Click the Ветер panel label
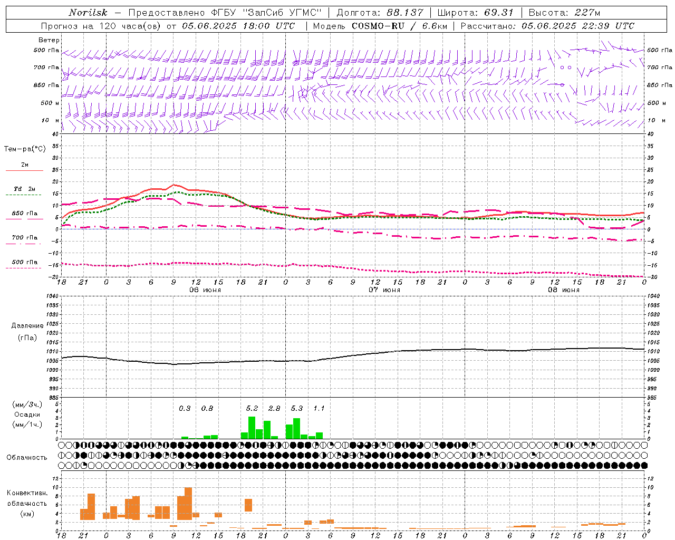This screenshot has height=540, width=675. coord(49,40)
